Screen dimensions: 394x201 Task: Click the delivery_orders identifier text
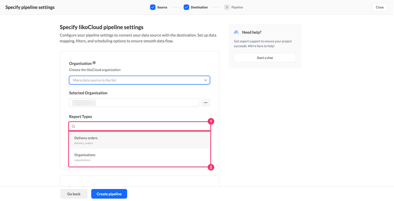(84, 143)
